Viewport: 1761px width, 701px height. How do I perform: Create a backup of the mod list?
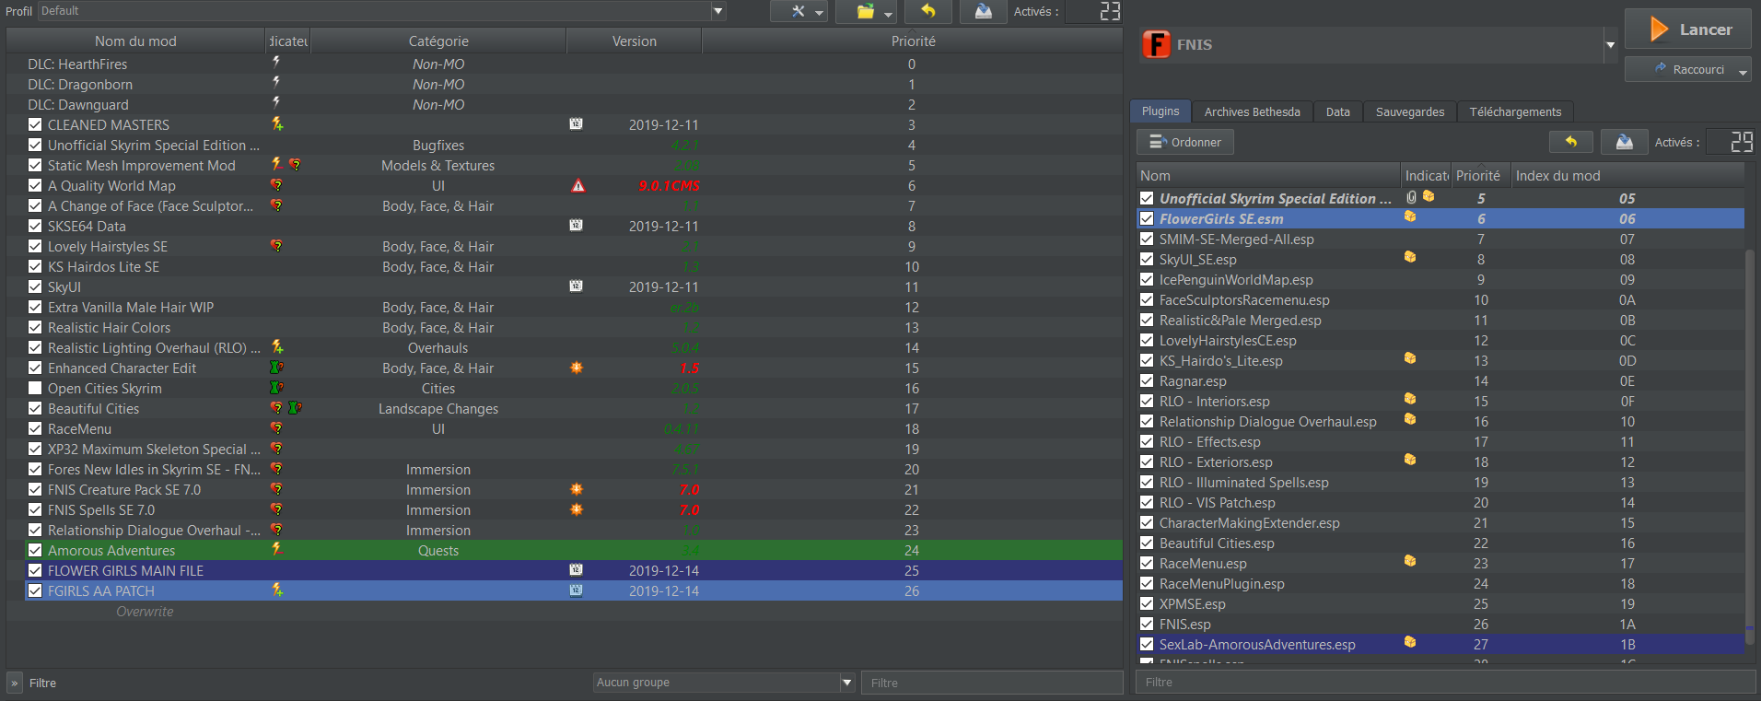[x=983, y=12]
